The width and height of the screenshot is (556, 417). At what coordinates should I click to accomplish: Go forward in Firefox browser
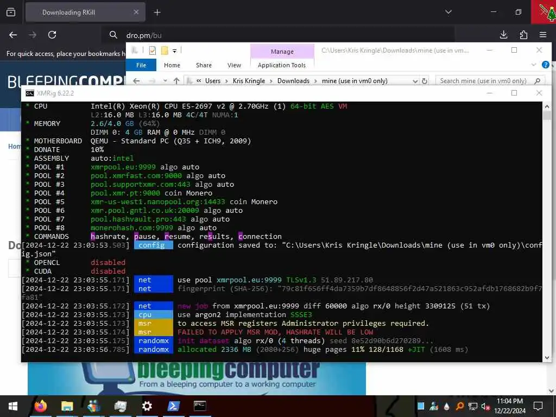pyautogui.click(x=33, y=35)
